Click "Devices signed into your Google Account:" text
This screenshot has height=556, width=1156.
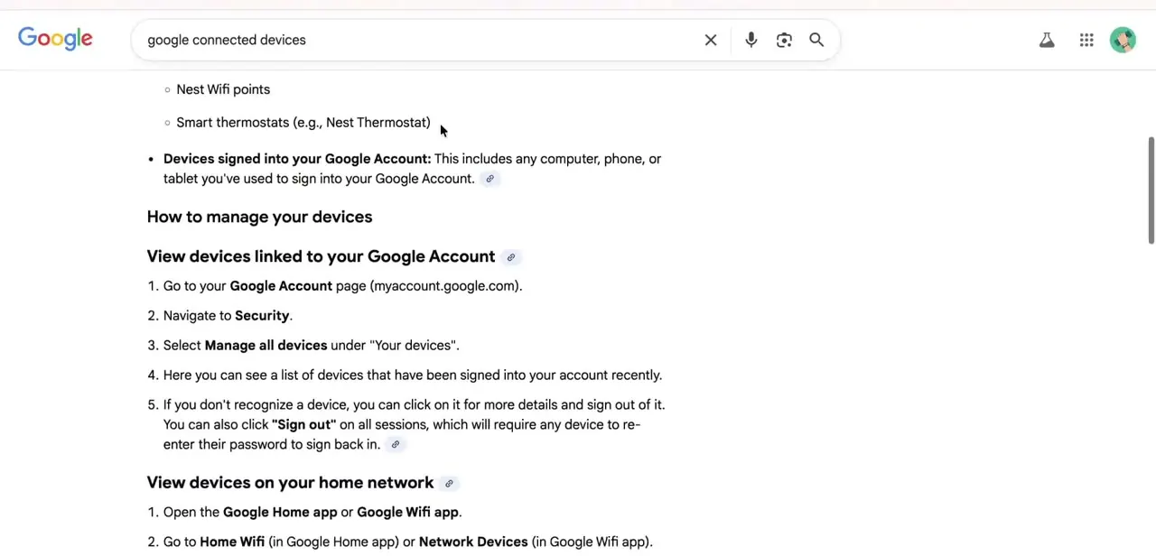point(297,159)
